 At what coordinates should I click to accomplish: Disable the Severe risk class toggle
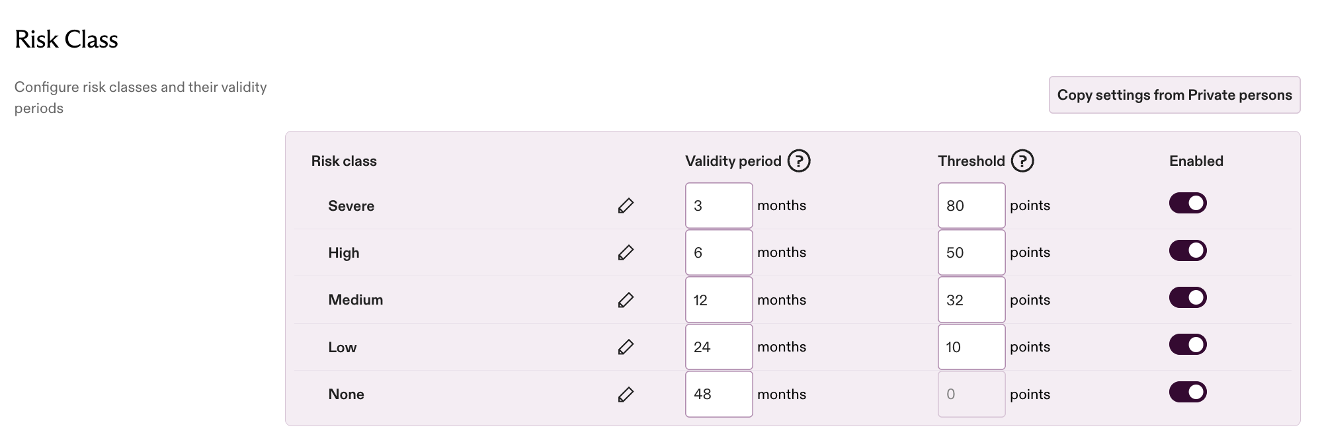1188,204
